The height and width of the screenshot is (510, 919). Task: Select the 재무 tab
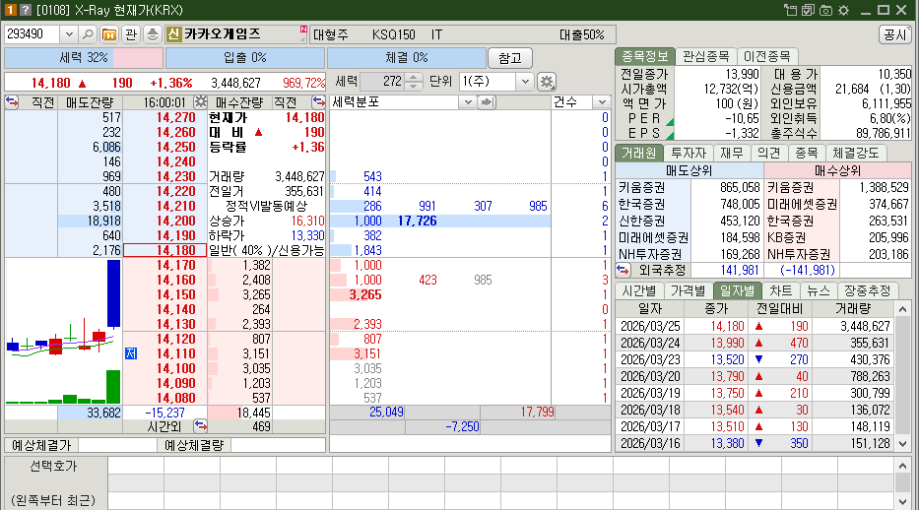(732, 153)
